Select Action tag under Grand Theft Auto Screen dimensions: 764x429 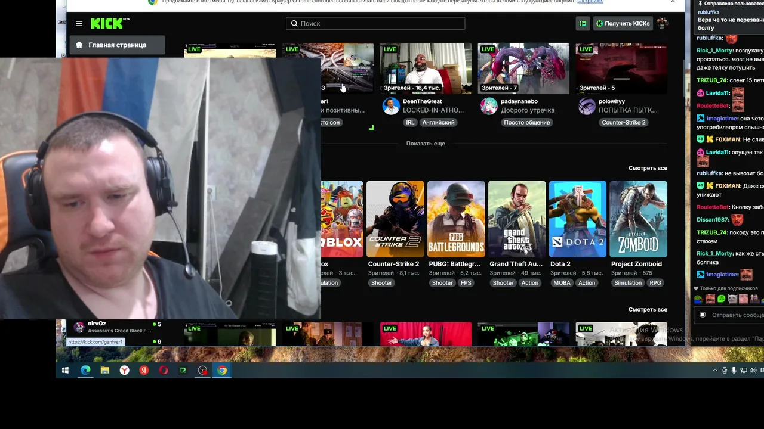(x=530, y=283)
